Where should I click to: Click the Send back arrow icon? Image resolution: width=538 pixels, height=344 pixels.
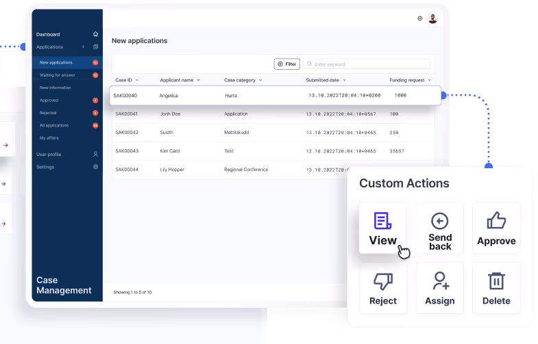tap(439, 221)
